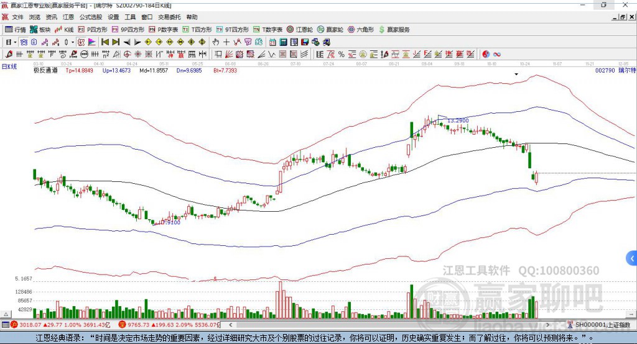Open the 帮助 menu

pos(192,17)
